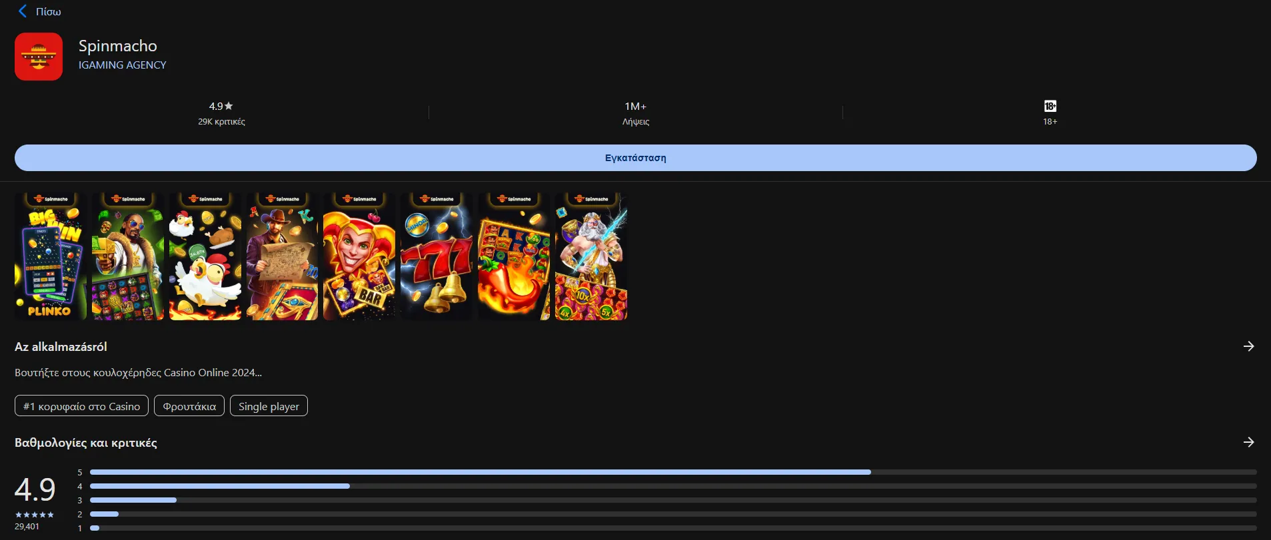Click the 18+ age rating icon
1271x540 pixels.
(x=1050, y=106)
